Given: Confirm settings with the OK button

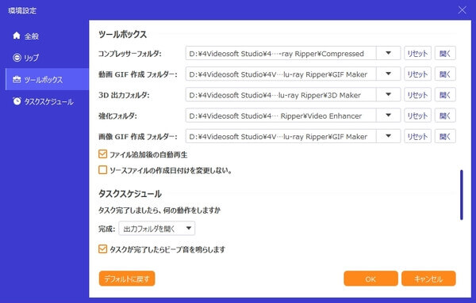Looking at the screenshot, I should click(370, 278).
